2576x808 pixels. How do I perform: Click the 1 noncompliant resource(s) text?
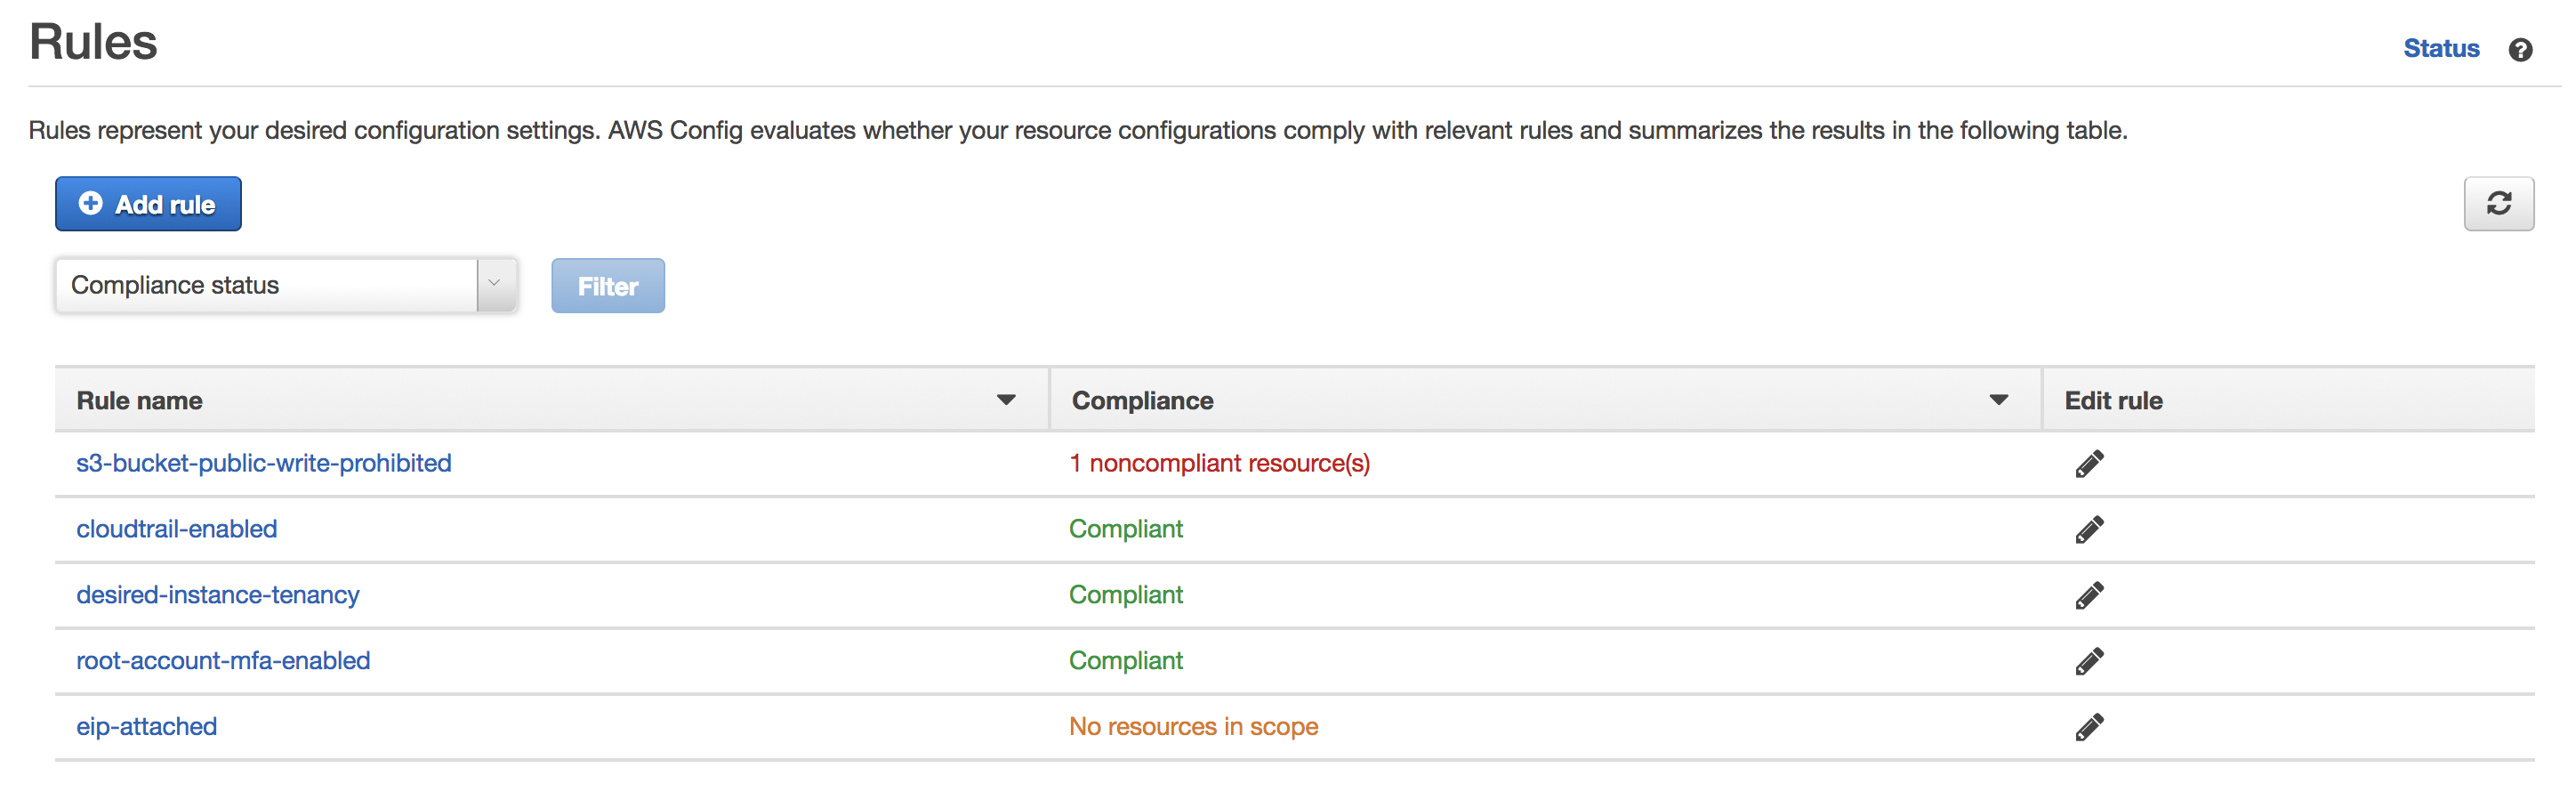pyautogui.click(x=1219, y=463)
